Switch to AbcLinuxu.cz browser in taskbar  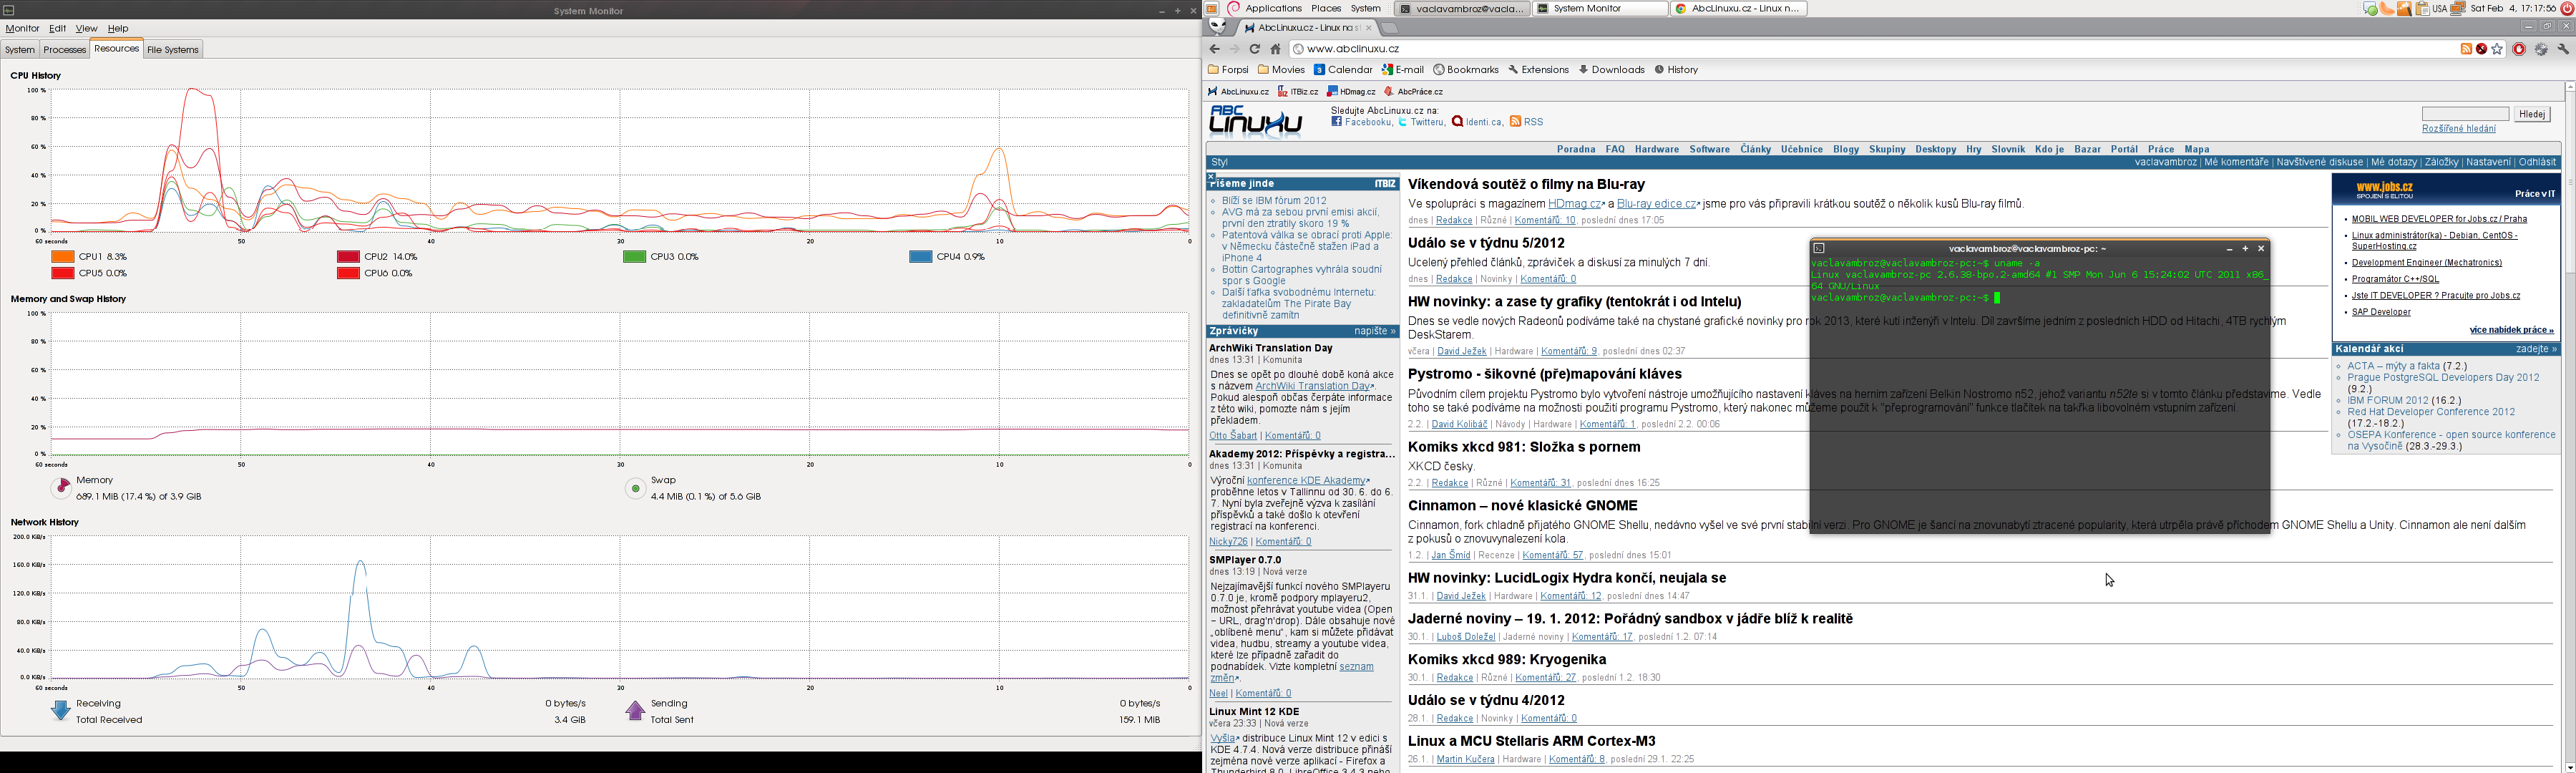[1739, 8]
